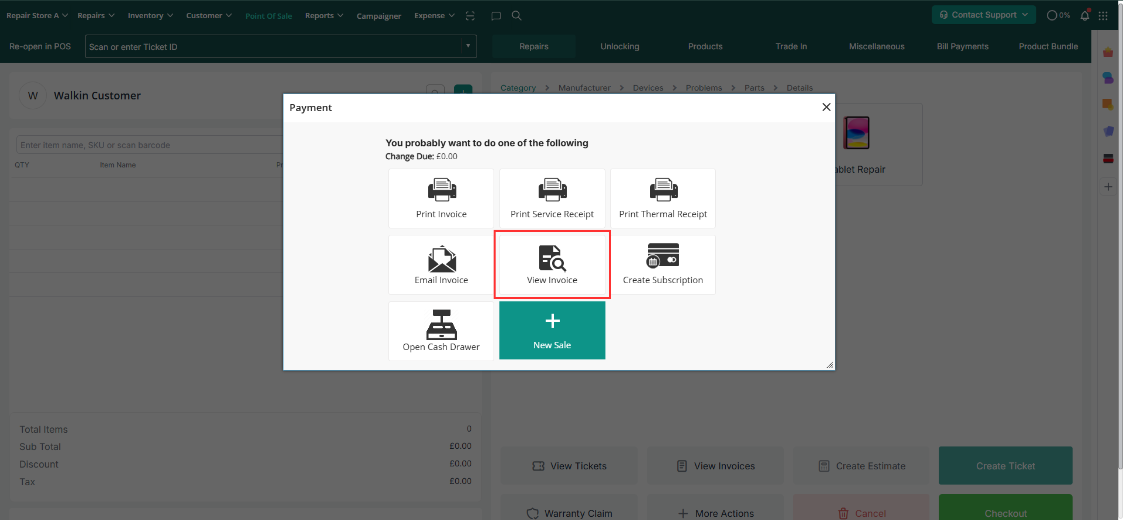Viewport: 1123px width, 520px height.
Task: Click the Walkin Customer name
Action: (x=97, y=95)
